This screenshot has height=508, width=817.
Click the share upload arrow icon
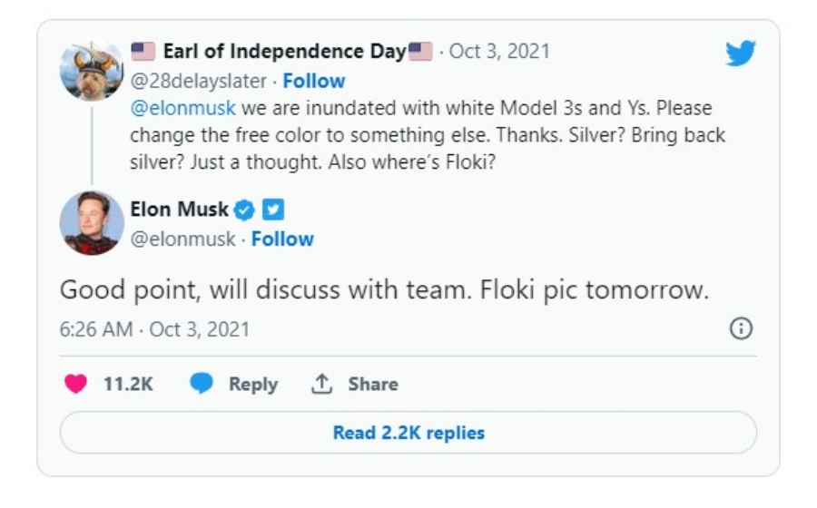point(321,384)
